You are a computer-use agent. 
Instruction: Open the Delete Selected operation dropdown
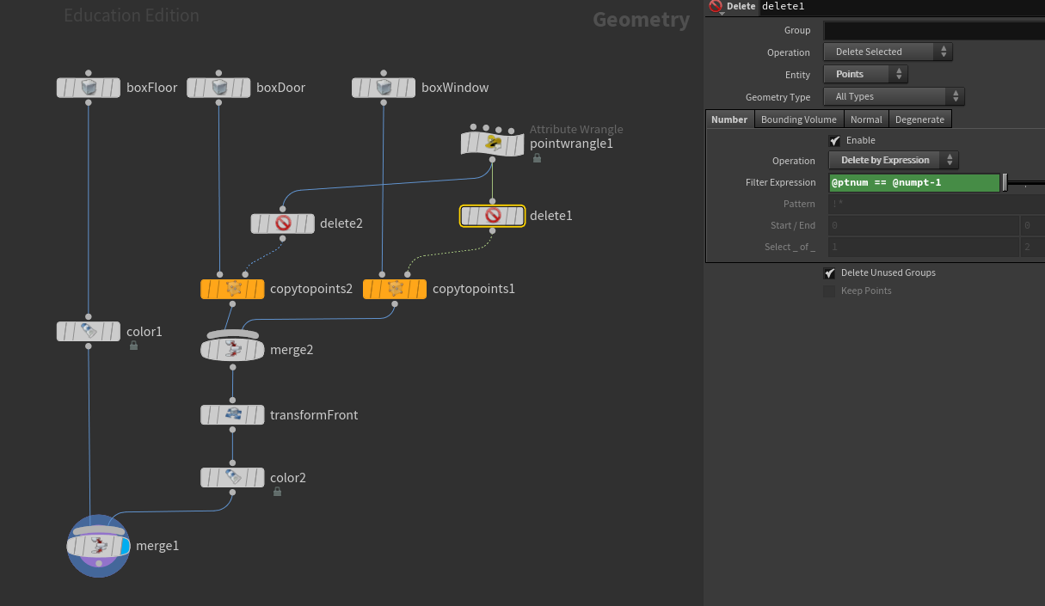pyautogui.click(x=888, y=52)
